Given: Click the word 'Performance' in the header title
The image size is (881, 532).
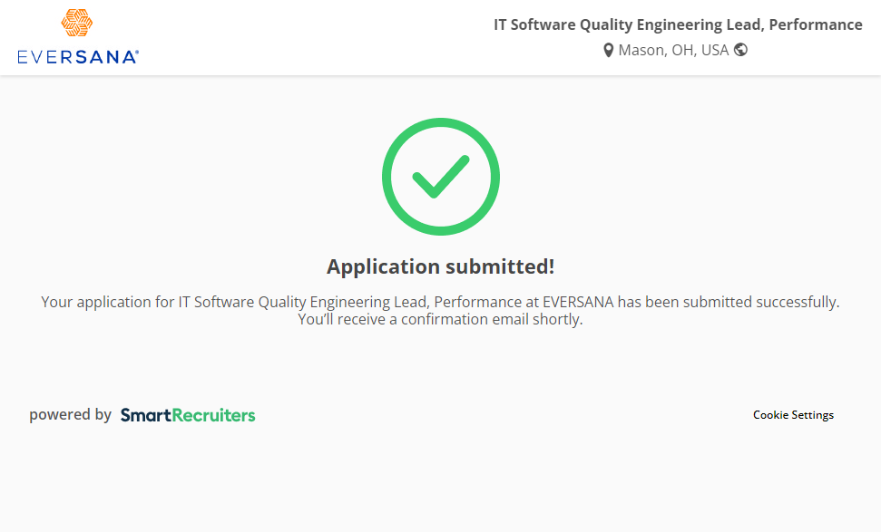Looking at the screenshot, I should 816,24.
